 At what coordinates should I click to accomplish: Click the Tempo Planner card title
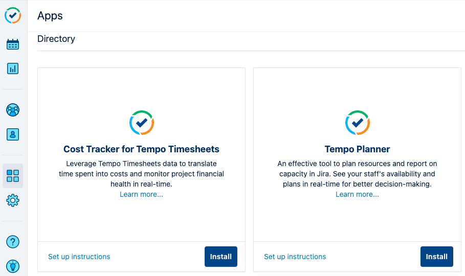click(357, 149)
